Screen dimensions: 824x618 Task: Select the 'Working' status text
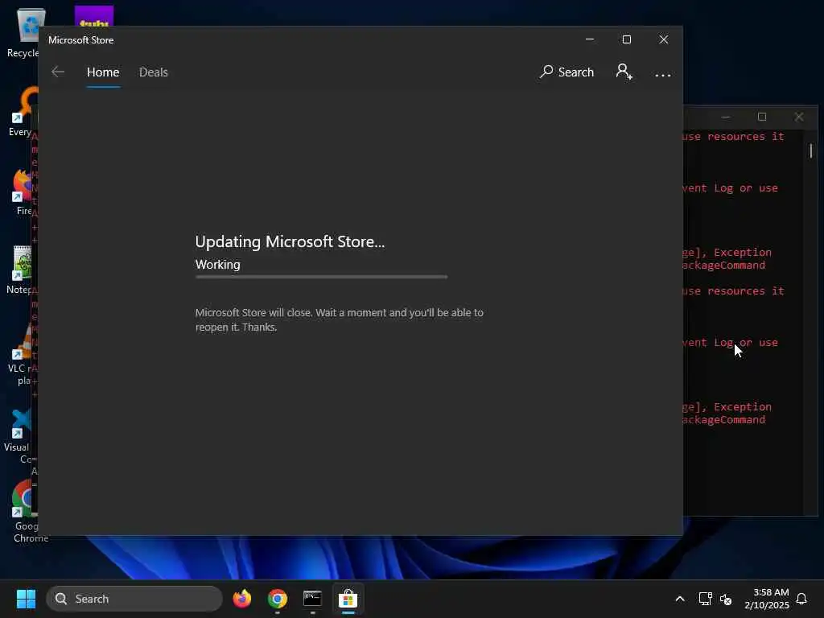click(x=217, y=264)
